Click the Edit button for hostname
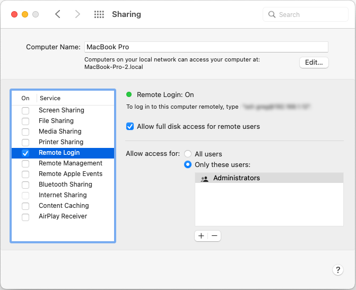 pyautogui.click(x=314, y=63)
